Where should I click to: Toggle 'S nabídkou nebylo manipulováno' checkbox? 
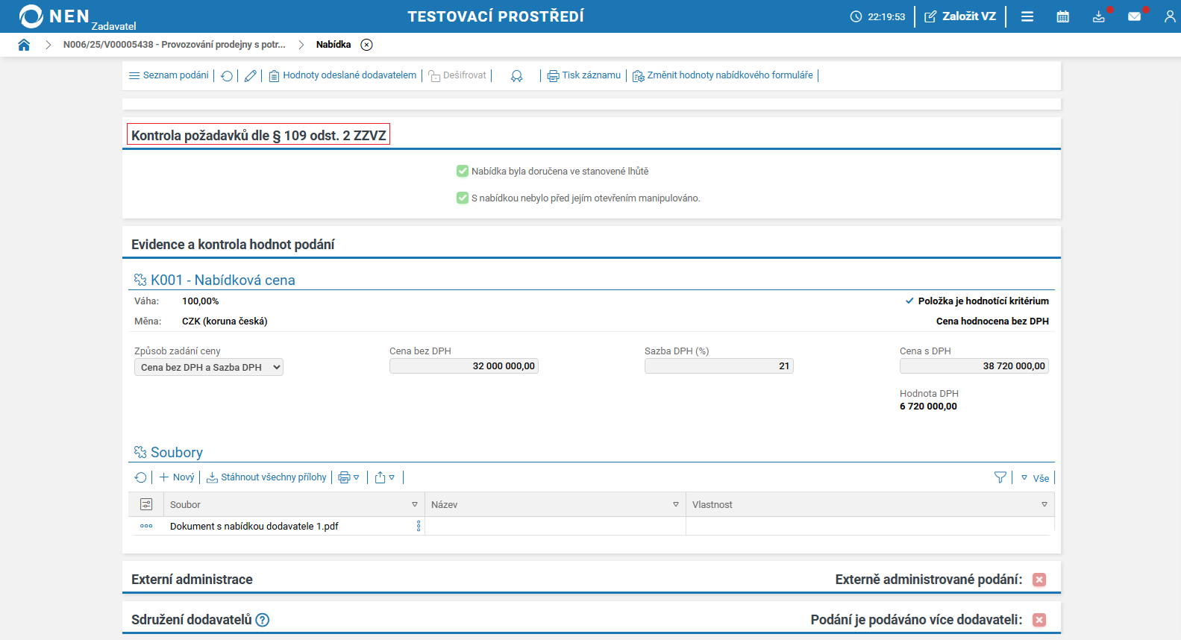[x=463, y=198]
